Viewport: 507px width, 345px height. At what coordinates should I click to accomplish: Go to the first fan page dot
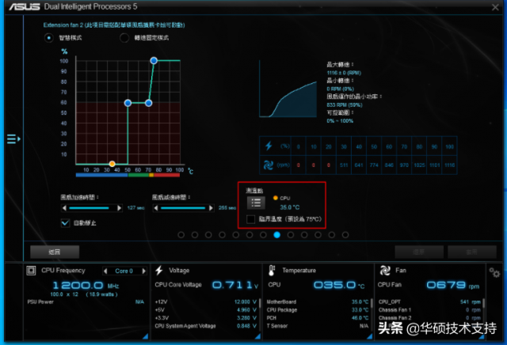tap(181, 235)
